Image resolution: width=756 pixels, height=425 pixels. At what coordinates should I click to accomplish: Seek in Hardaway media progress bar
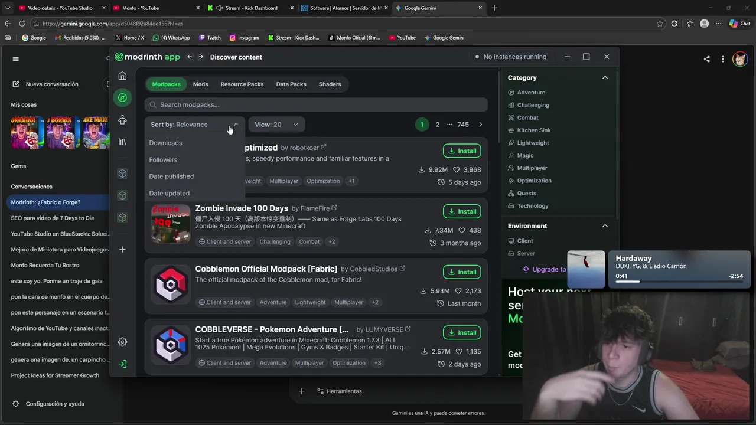[x=679, y=282]
